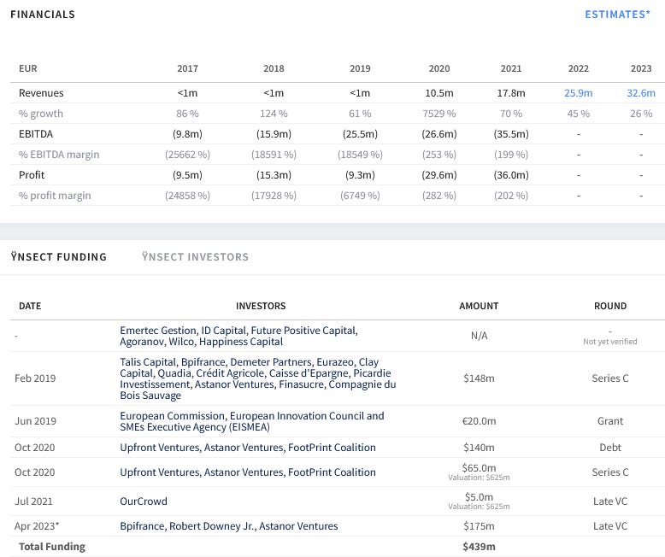This screenshot has width=665, height=557.
Task: Open the Eurazeo investor link
Action: click(335, 362)
